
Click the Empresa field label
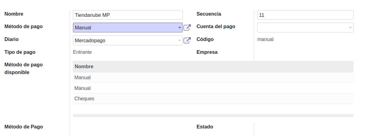pyautogui.click(x=207, y=52)
